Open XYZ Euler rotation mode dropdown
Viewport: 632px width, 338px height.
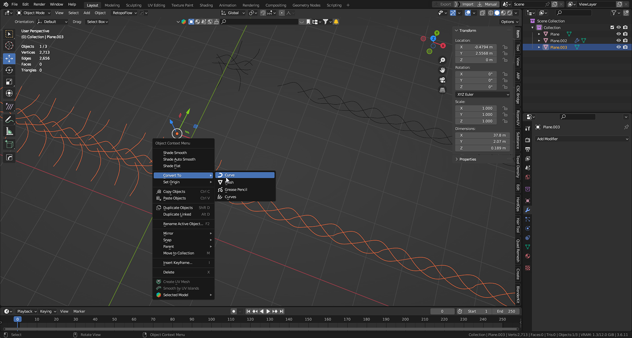point(482,94)
